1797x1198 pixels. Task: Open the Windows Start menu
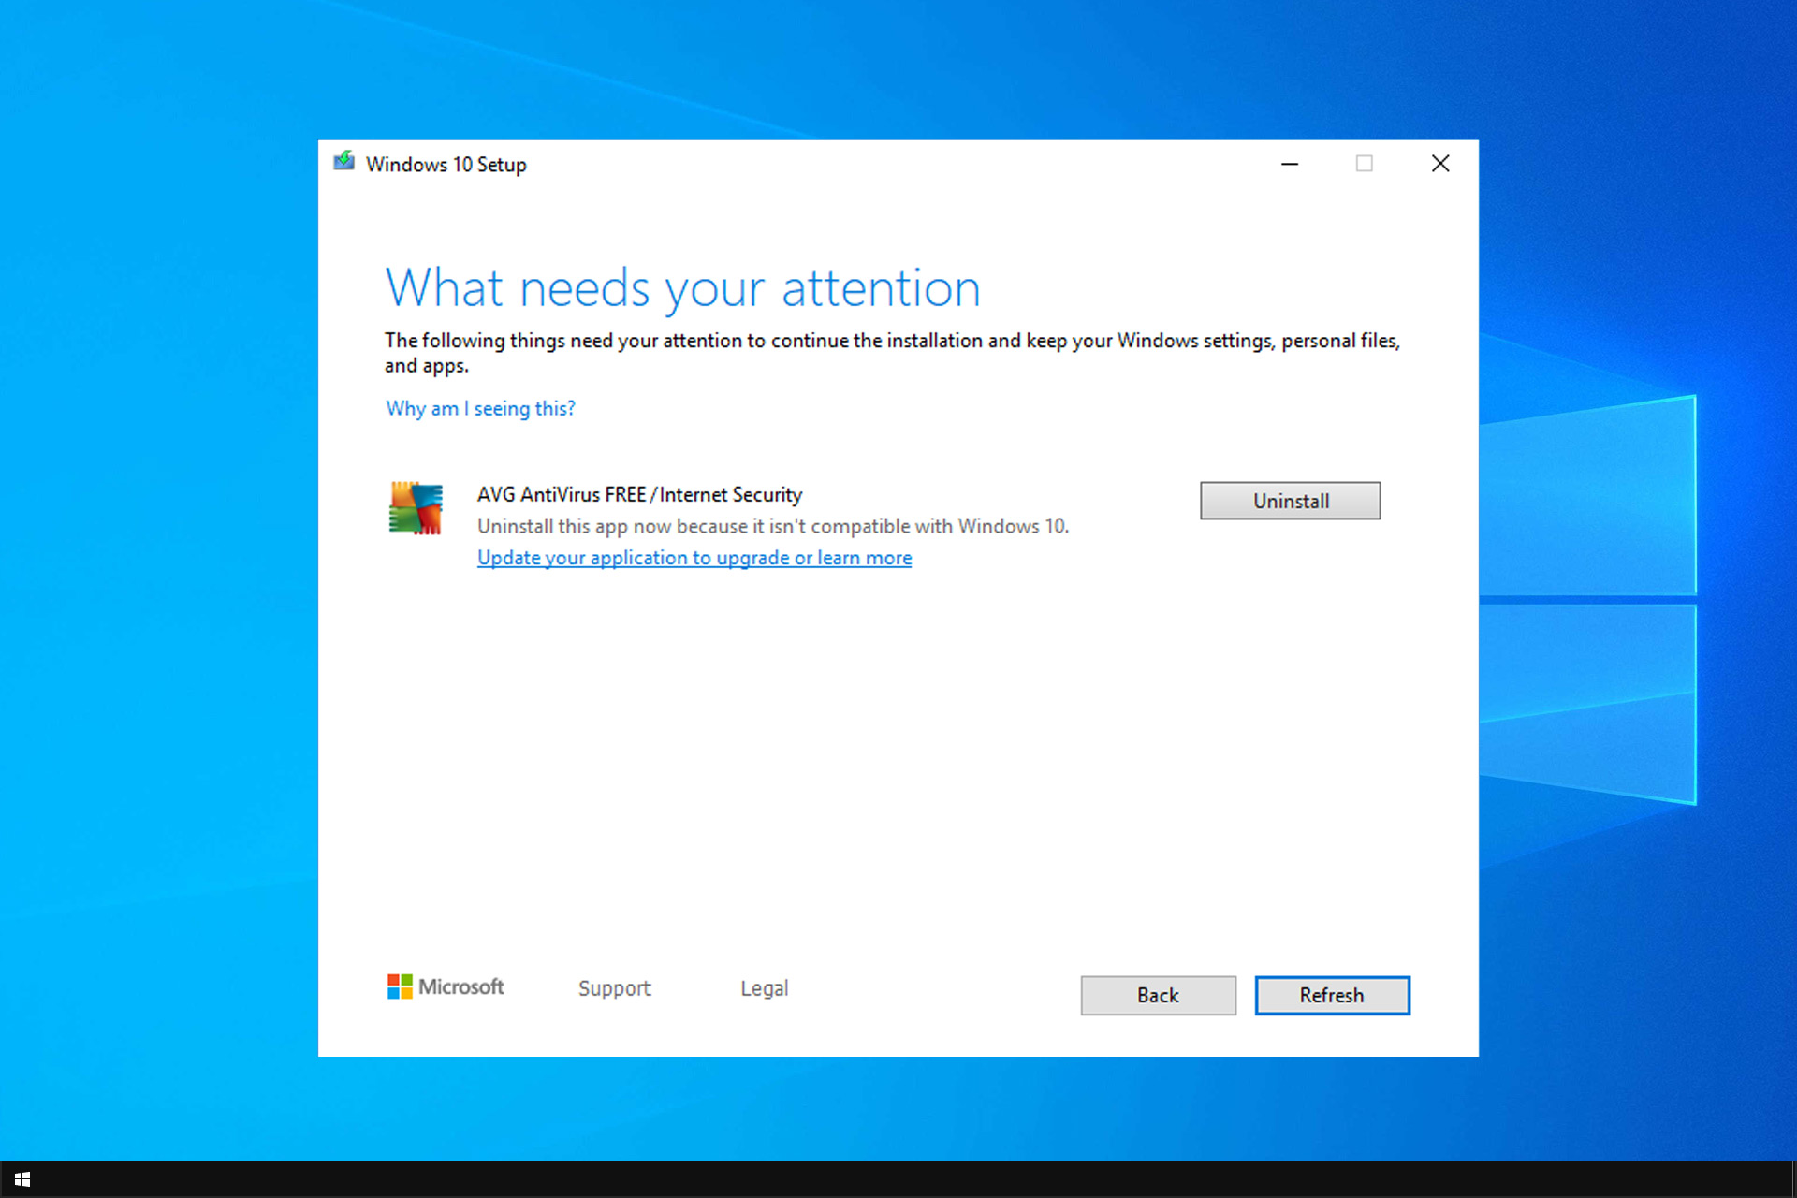click(22, 1179)
